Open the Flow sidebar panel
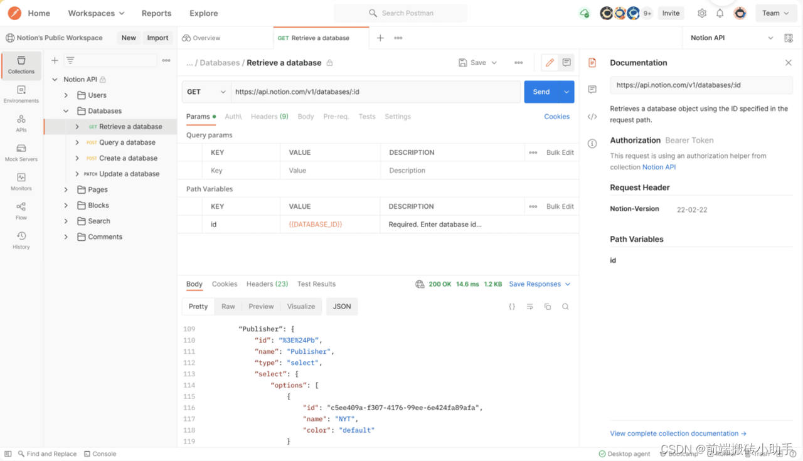Viewport: 803px width, 461px height. click(x=21, y=211)
